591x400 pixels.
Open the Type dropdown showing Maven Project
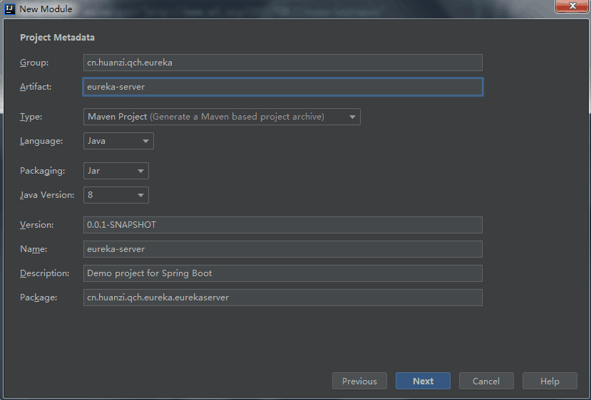point(222,117)
